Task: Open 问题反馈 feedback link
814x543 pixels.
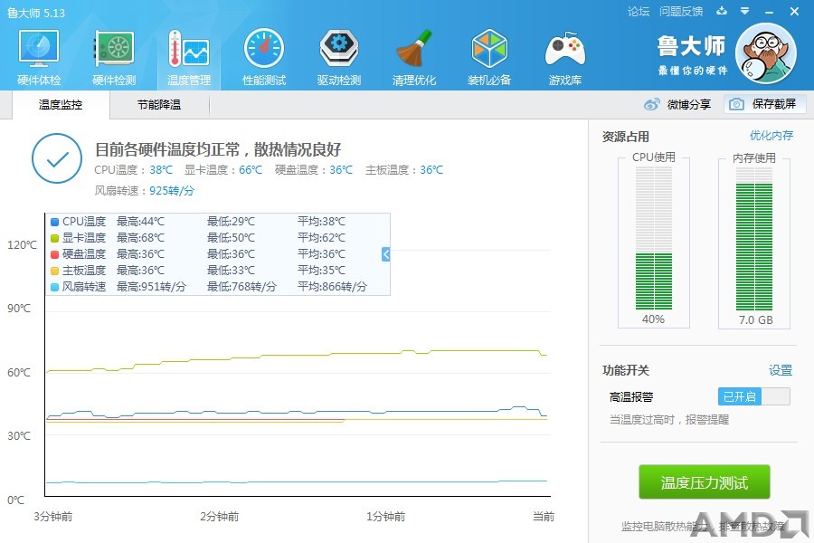Action: click(x=680, y=12)
